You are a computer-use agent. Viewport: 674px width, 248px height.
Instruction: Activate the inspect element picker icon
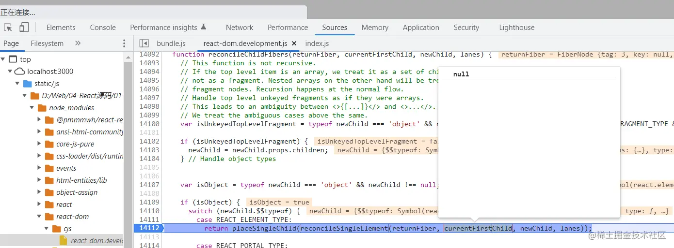click(x=8, y=27)
